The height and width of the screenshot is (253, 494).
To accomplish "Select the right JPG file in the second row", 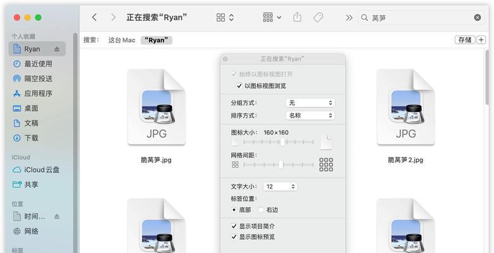I will [406, 226].
